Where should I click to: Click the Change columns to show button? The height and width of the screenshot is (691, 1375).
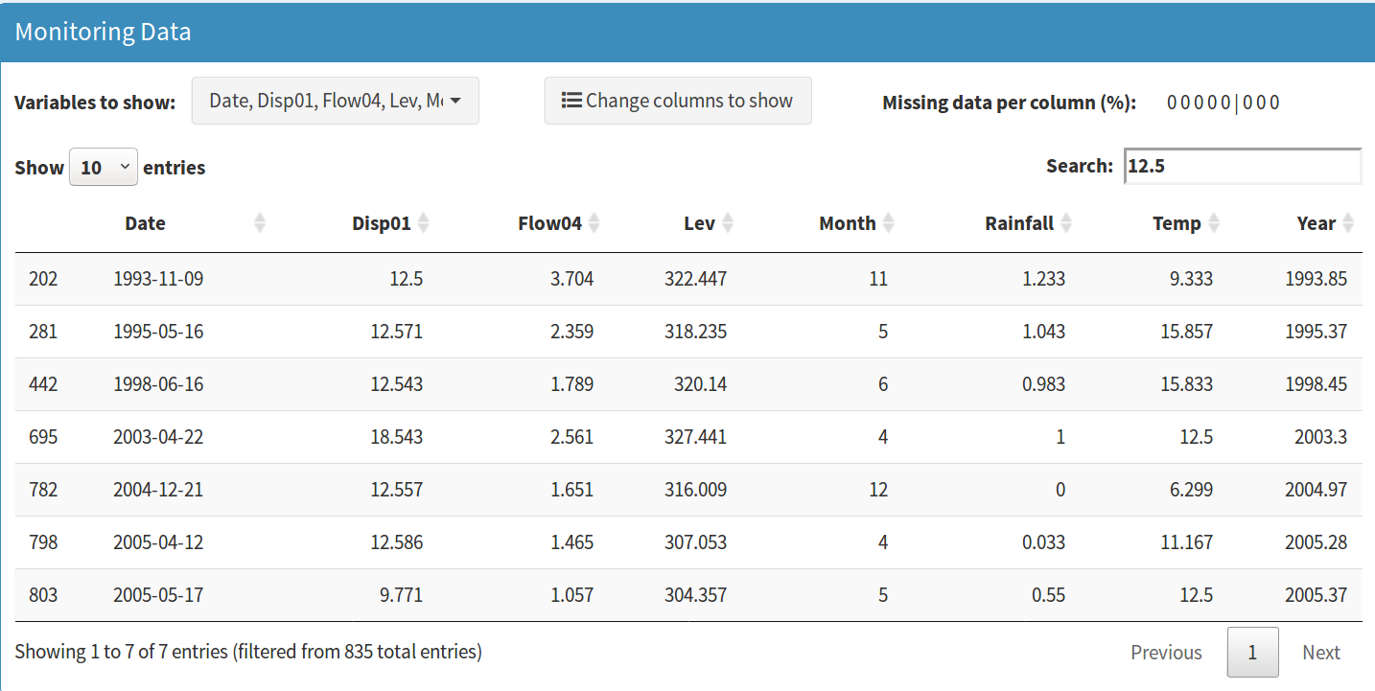click(678, 101)
